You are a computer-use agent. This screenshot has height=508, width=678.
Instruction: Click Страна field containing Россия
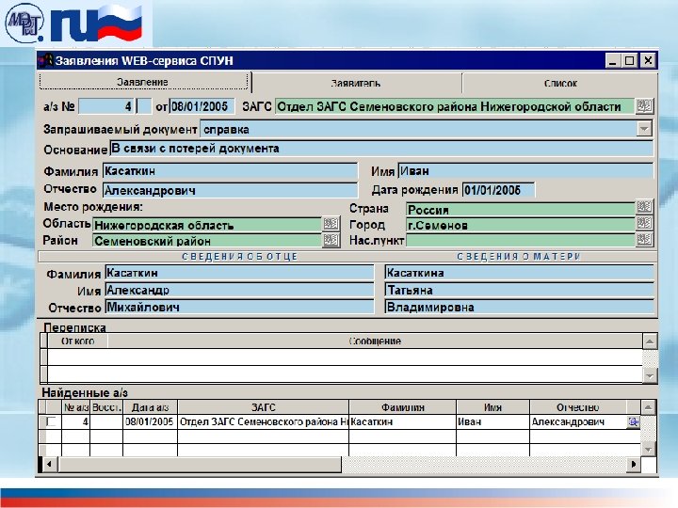tap(521, 210)
